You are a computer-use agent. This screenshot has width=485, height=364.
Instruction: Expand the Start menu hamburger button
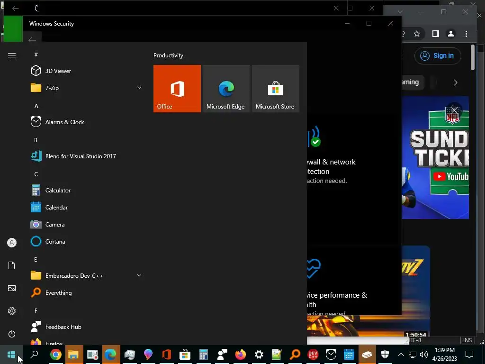pos(12,55)
